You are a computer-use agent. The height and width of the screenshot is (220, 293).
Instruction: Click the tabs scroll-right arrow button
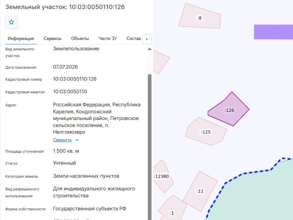click(x=147, y=39)
